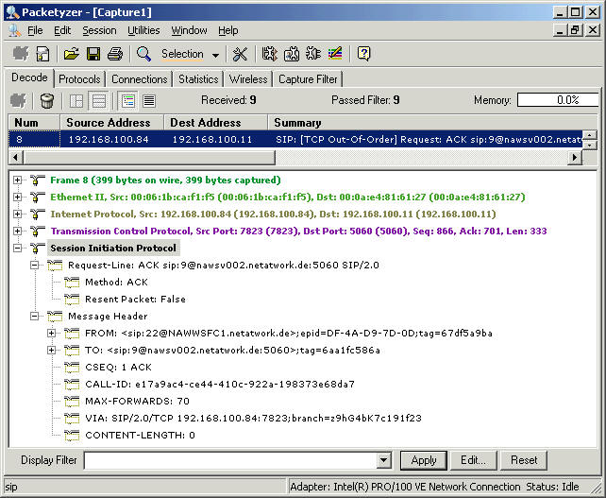Select Resent Packet: False item

(135, 300)
